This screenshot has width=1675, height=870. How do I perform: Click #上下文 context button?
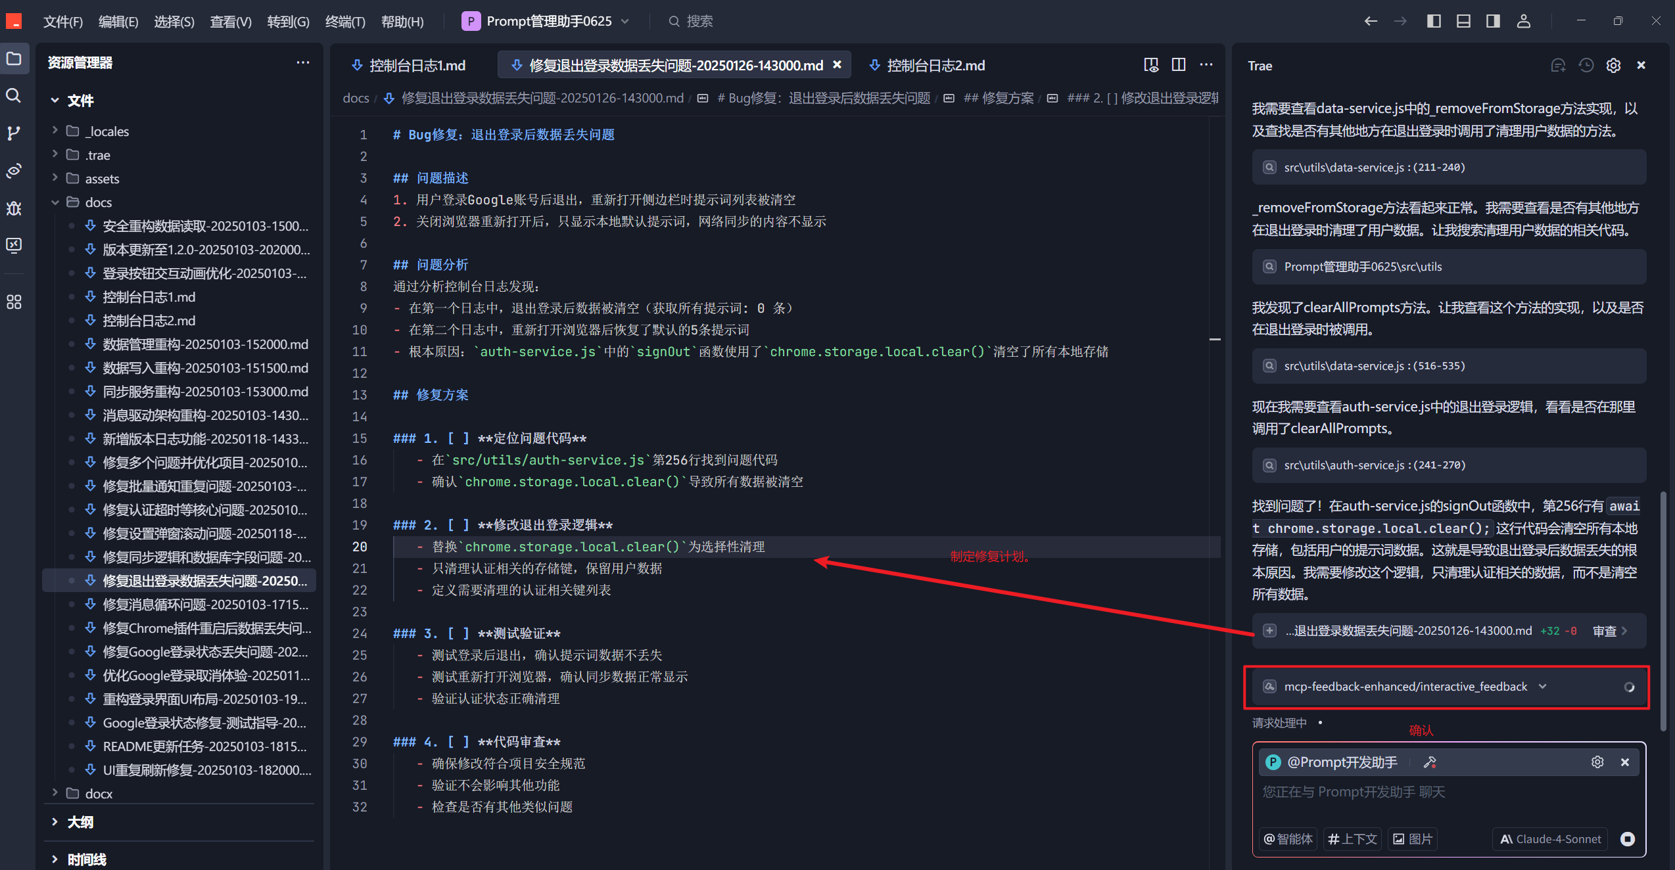[x=1352, y=839]
